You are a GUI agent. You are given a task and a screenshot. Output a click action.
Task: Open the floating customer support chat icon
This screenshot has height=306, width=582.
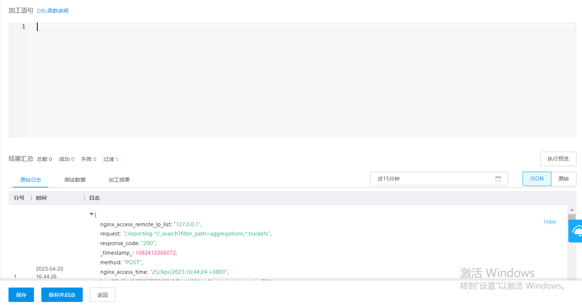pyautogui.click(x=576, y=231)
